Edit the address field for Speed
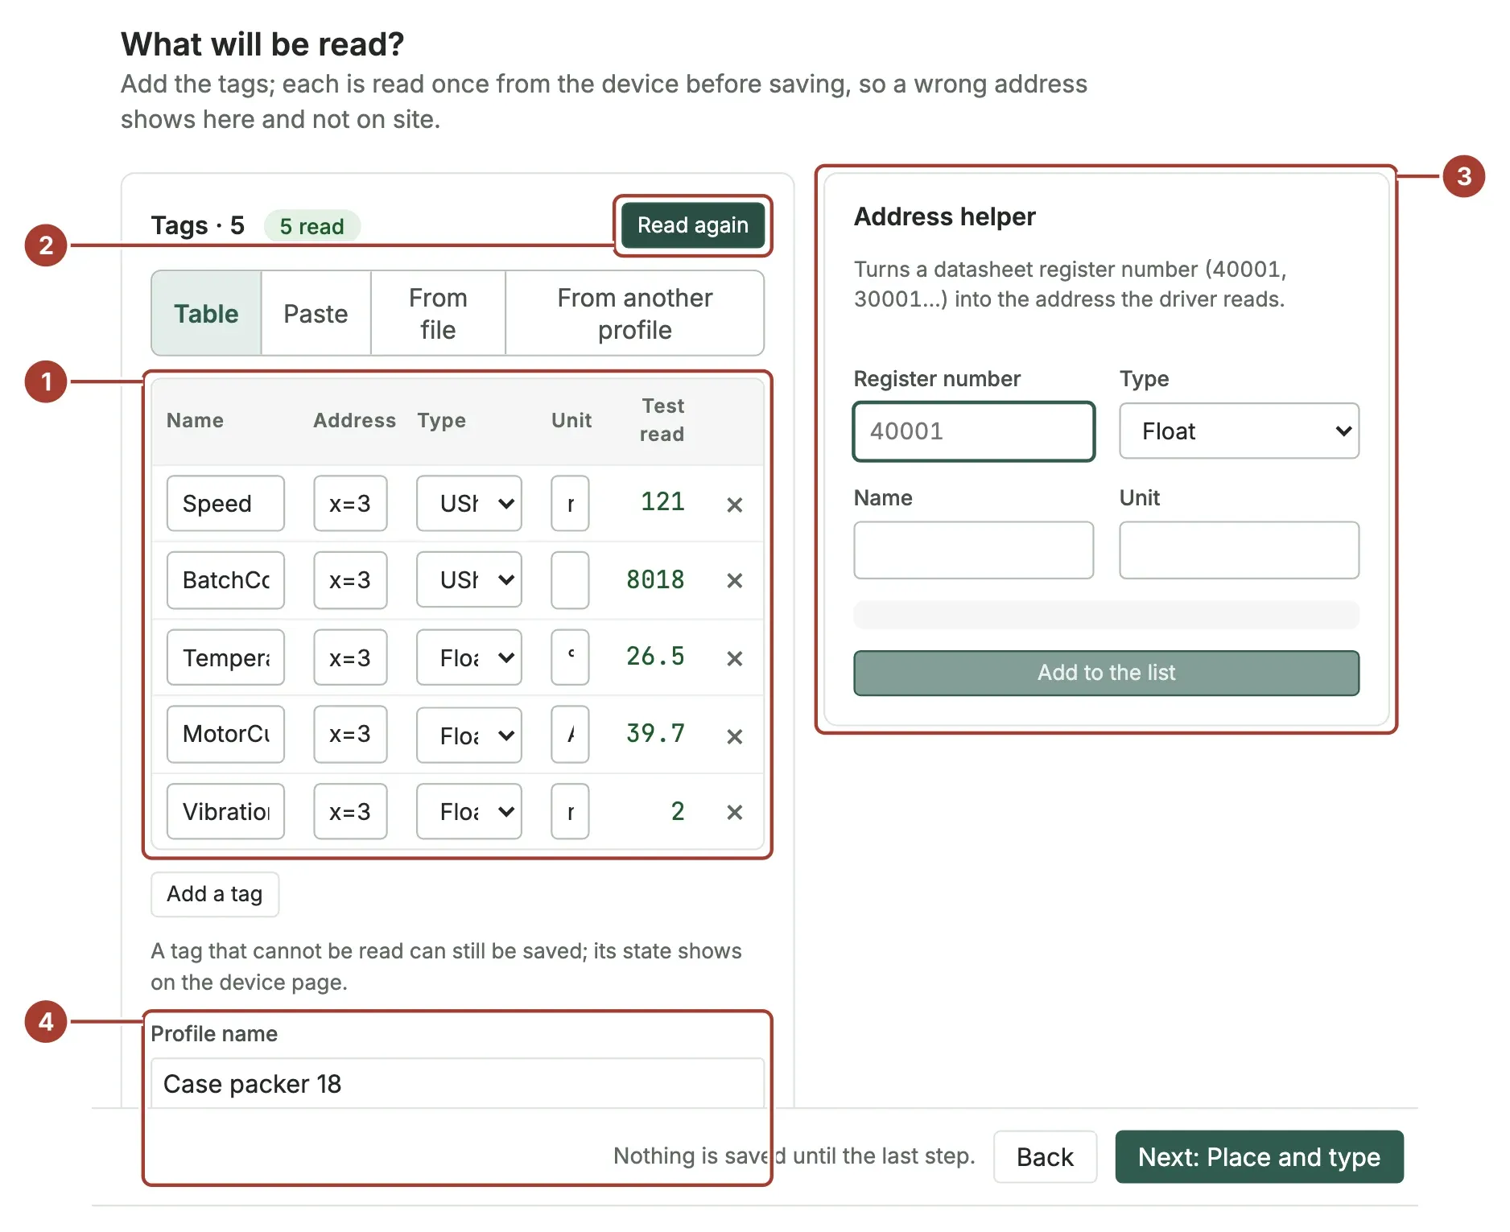 [350, 504]
